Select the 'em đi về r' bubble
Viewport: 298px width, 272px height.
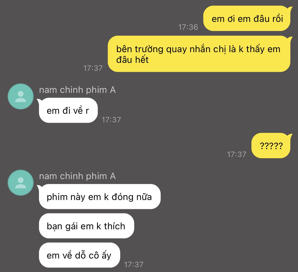point(68,110)
